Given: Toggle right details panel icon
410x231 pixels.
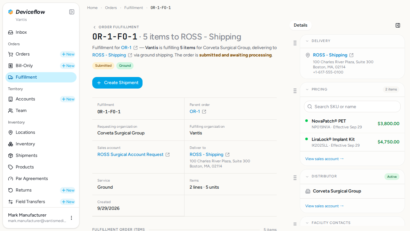Looking at the screenshot, I should coord(398,25).
